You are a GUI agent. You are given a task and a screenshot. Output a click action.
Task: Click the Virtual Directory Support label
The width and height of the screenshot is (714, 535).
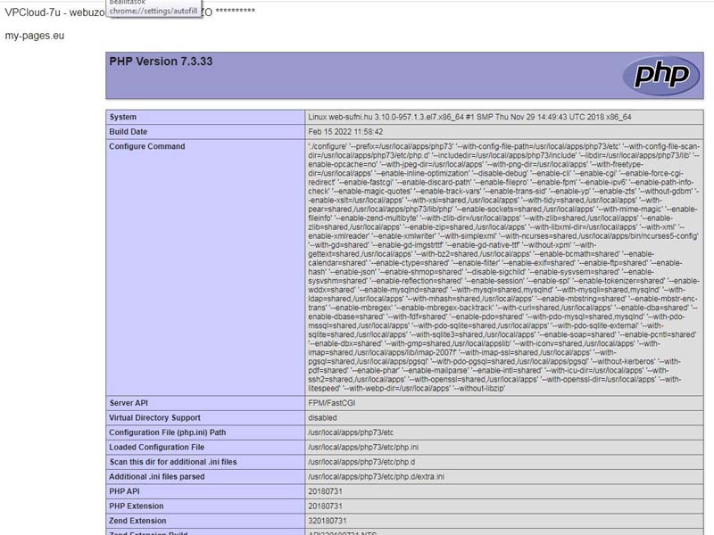click(x=154, y=417)
